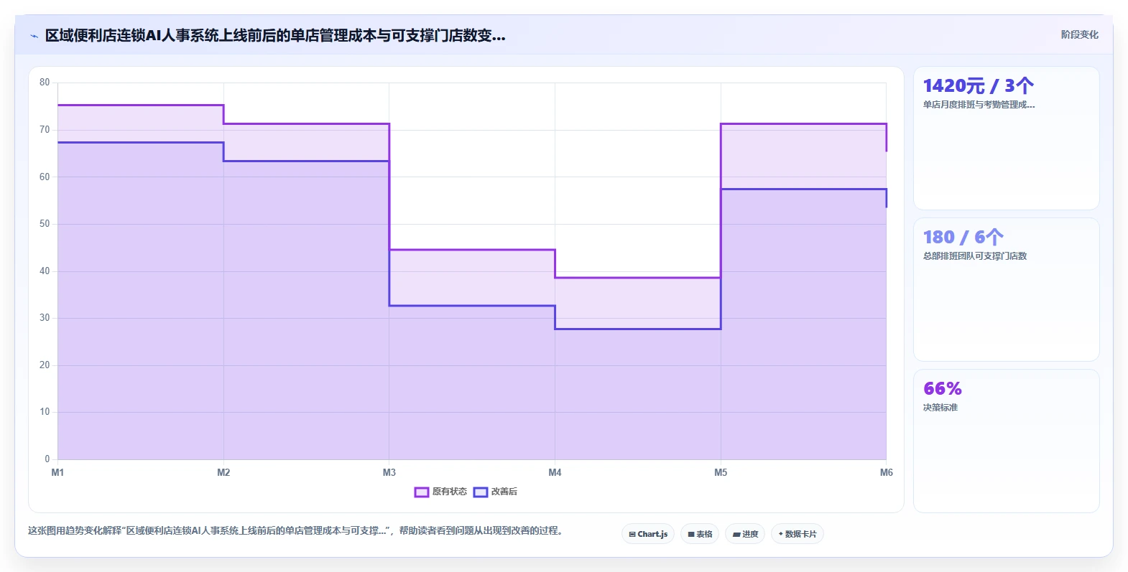The width and height of the screenshot is (1128, 572).
Task: Click the M1 x-axis label
Action: pos(57,472)
